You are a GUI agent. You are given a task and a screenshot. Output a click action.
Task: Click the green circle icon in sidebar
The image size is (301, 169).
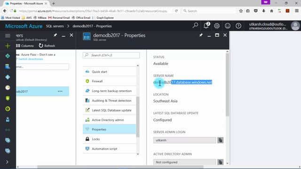click(x=8, y=109)
